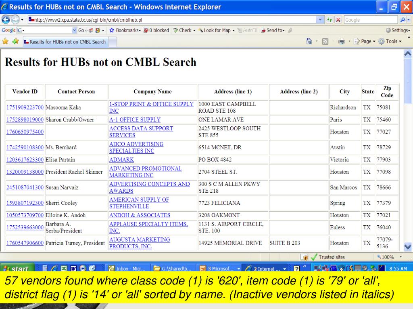Open vendor ID 1203617623300 link
Screen dimensions: 413x309
coord(25,159)
